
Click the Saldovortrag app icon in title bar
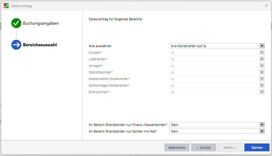coord(6,6)
